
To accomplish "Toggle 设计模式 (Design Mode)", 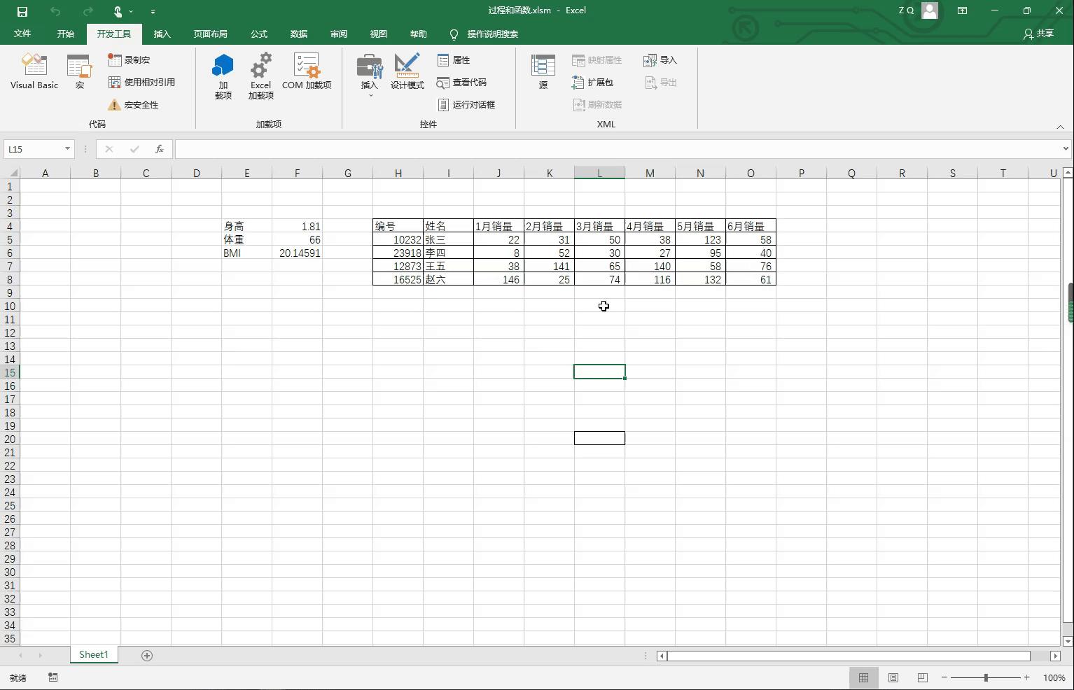I will 407,72.
